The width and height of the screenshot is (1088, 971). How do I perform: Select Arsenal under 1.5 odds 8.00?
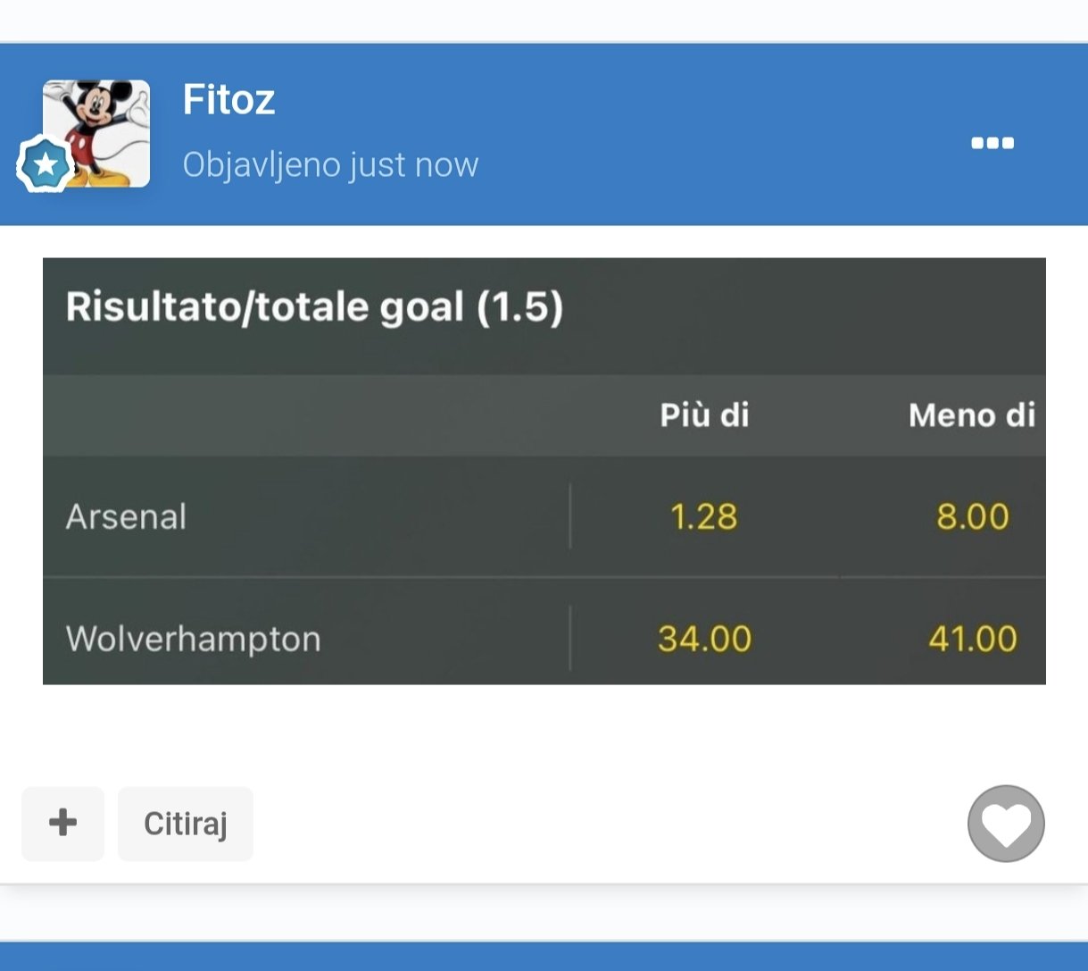(x=972, y=516)
